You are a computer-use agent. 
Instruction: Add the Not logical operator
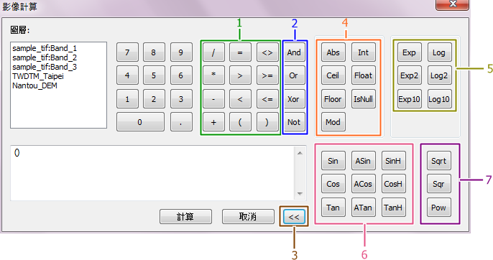[295, 122]
